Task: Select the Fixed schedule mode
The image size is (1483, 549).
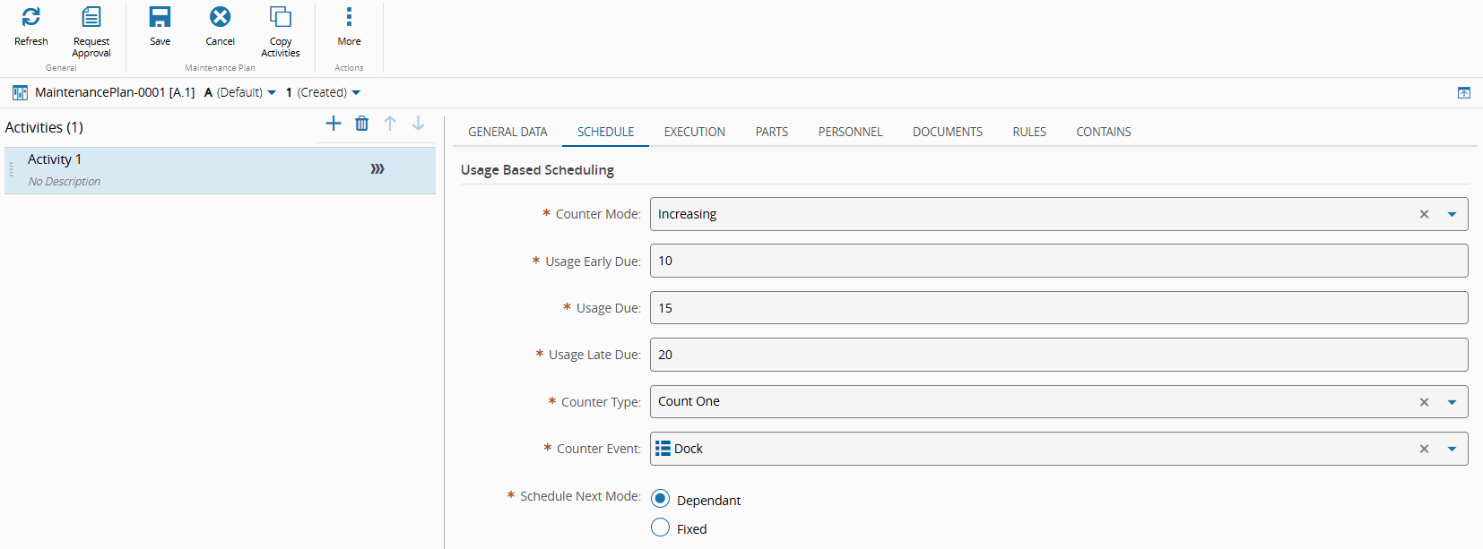Action: coord(661,528)
